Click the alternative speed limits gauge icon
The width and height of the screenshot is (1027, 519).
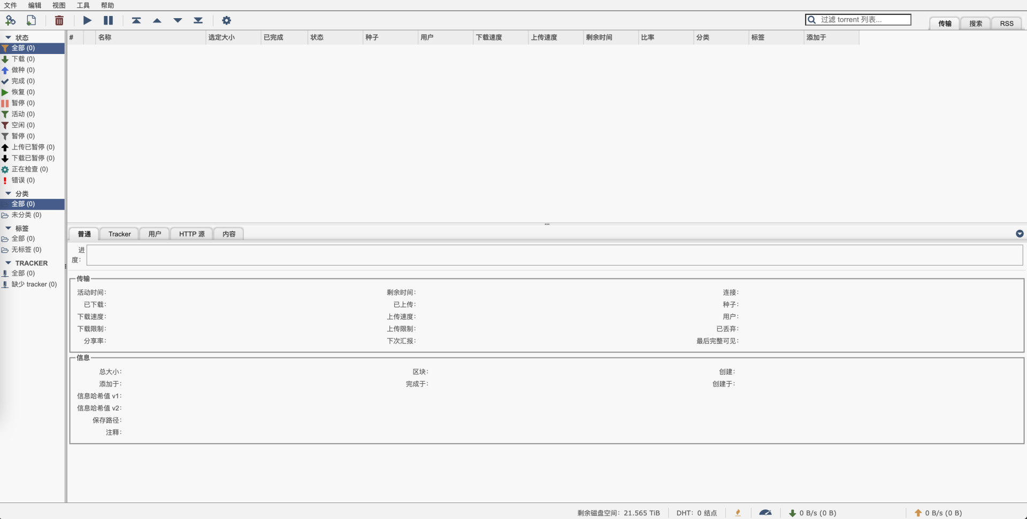pyautogui.click(x=765, y=513)
